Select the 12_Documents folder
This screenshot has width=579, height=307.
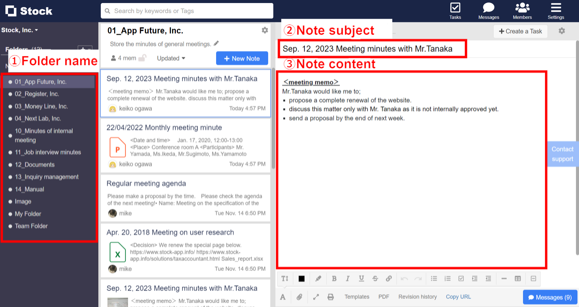[35, 165]
